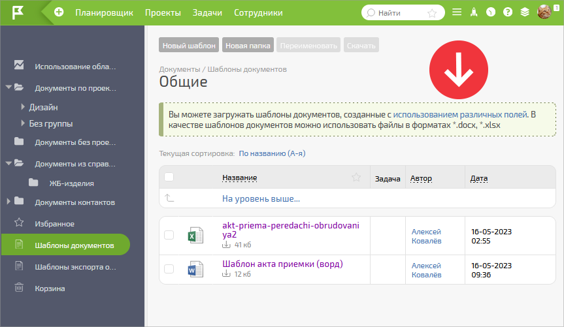Open file Шаблон акта приемки (ворд)
This screenshot has height=327, width=564.
coord(282,264)
